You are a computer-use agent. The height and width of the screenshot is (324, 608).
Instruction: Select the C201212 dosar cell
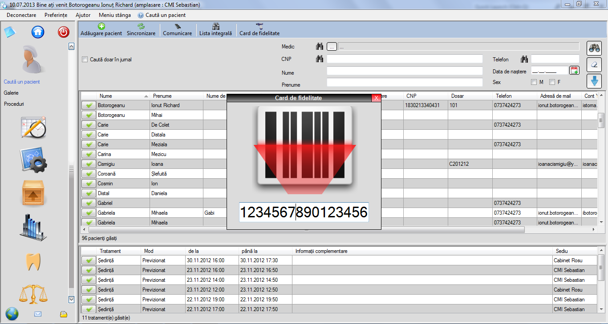(x=470, y=164)
